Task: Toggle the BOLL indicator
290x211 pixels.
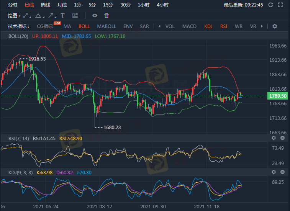Action: tap(84, 26)
